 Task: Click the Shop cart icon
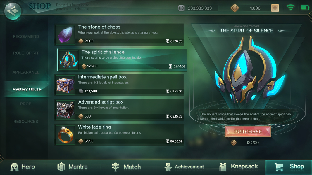[x=279, y=167]
